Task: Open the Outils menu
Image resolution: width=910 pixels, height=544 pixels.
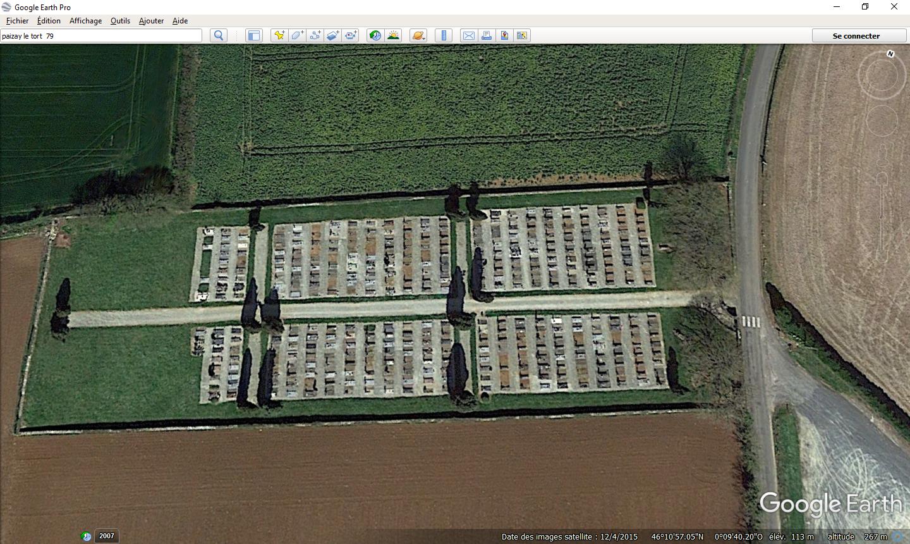Action: click(120, 21)
